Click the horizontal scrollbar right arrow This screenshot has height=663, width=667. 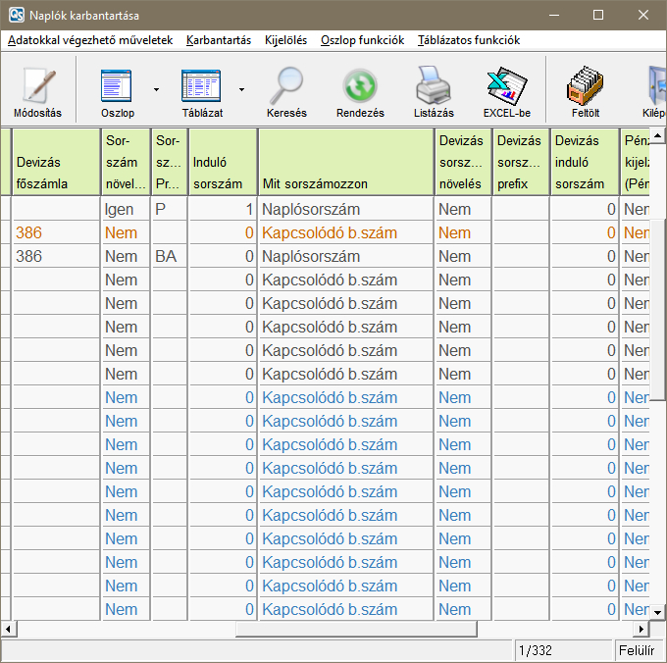pyautogui.click(x=641, y=629)
